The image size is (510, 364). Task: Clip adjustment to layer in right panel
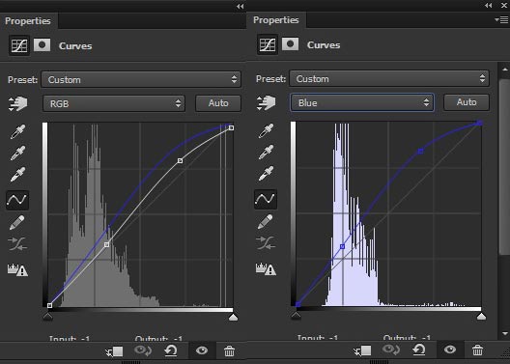(362, 350)
